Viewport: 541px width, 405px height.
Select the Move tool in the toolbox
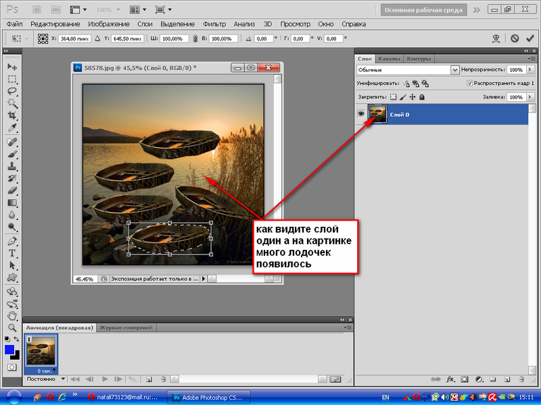12,67
